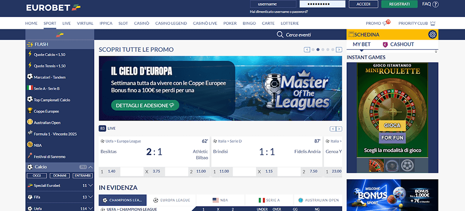Expand the Speciali Eurobet category

pyautogui.click(x=91, y=186)
